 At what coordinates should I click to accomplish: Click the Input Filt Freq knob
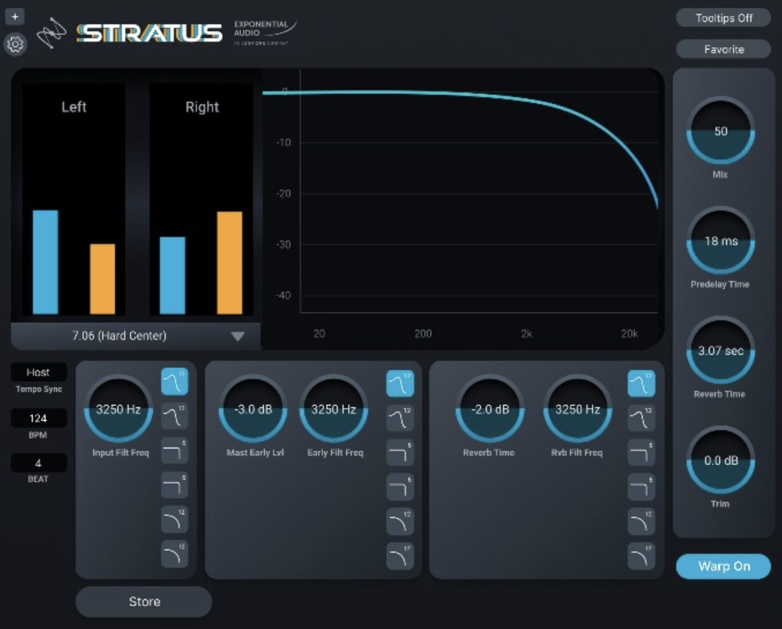click(118, 409)
